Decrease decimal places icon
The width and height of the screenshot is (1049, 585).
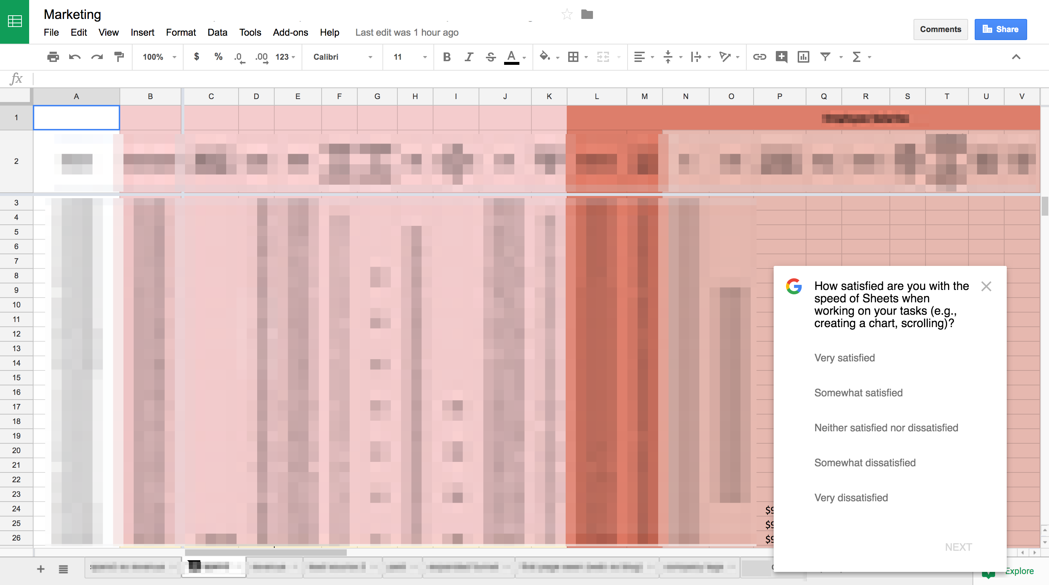tap(239, 58)
